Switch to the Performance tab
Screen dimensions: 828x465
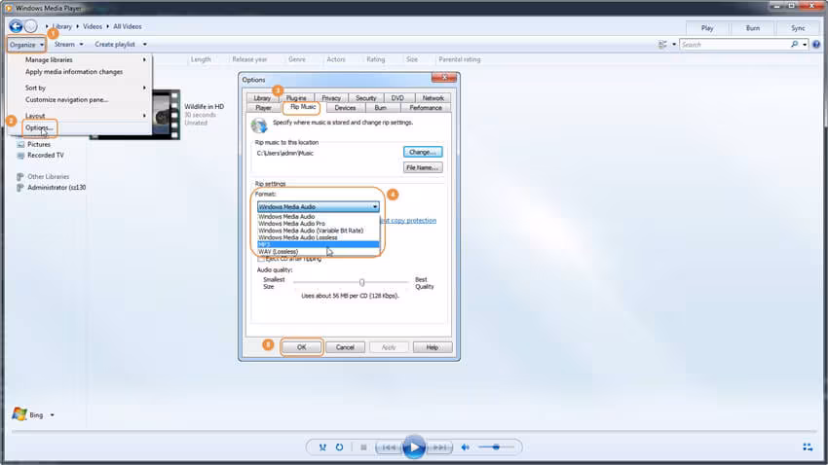pyautogui.click(x=426, y=108)
